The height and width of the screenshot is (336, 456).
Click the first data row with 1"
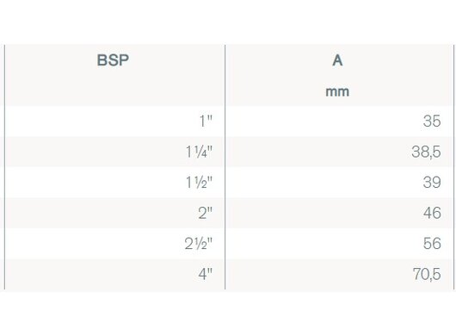pos(229,121)
